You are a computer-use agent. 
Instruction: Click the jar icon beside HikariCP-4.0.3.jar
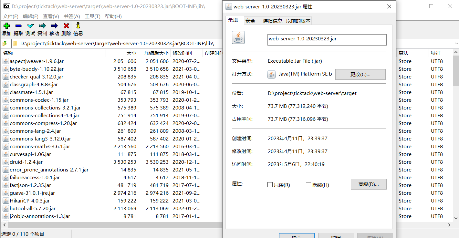(x=6, y=201)
